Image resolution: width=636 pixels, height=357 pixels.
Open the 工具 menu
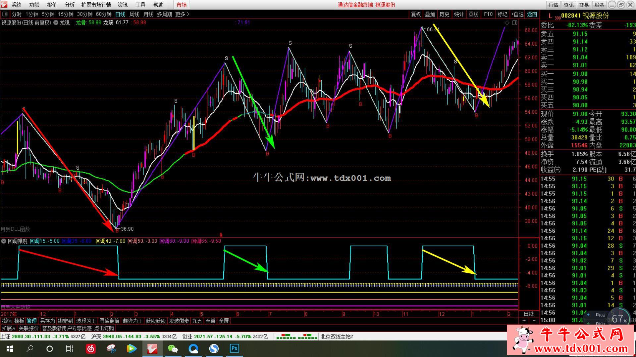pyautogui.click(x=140, y=5)
